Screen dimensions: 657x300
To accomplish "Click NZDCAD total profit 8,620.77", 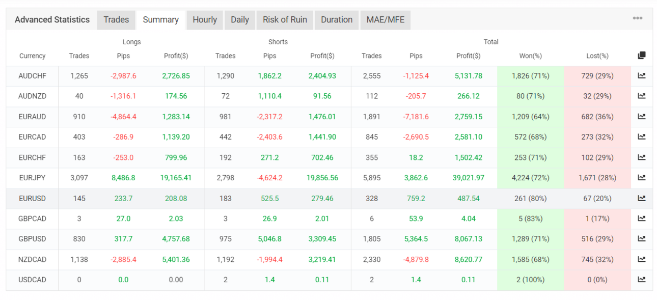I will (x=469, y=259).
